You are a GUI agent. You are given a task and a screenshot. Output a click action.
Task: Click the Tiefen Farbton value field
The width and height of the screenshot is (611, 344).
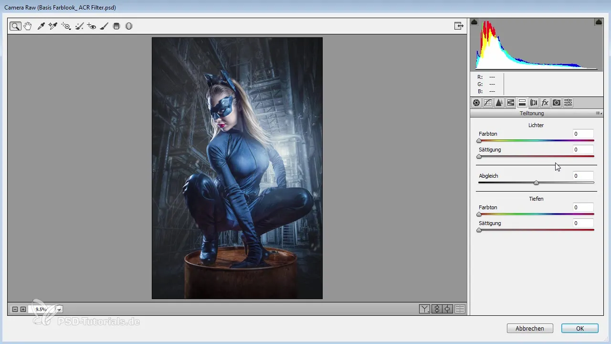[x=583, y=207]
